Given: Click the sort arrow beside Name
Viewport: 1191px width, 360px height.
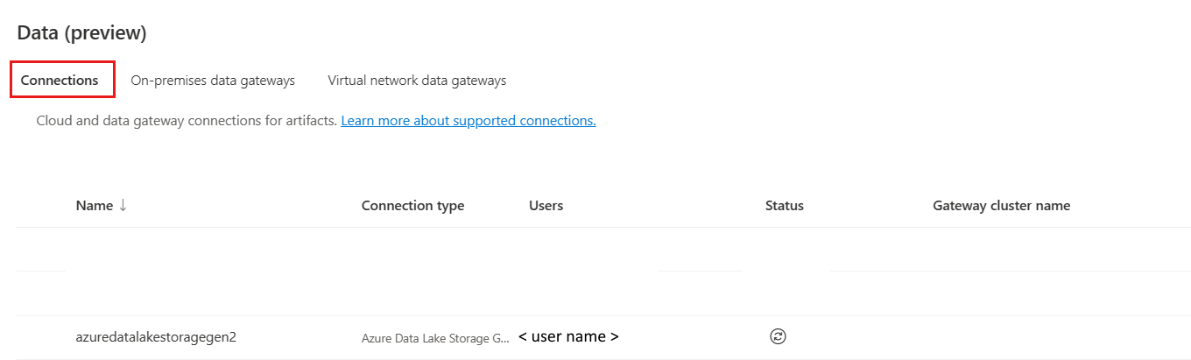Looking at the screenshot, I should (x=123, y=205).
